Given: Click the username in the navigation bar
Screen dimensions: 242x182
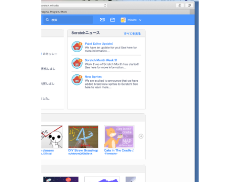Looking at the screenshot, I should (x=132, y=20).
